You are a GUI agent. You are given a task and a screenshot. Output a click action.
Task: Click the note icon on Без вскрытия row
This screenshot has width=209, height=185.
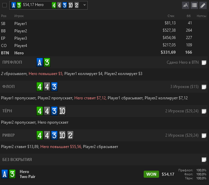pos(204,160)
